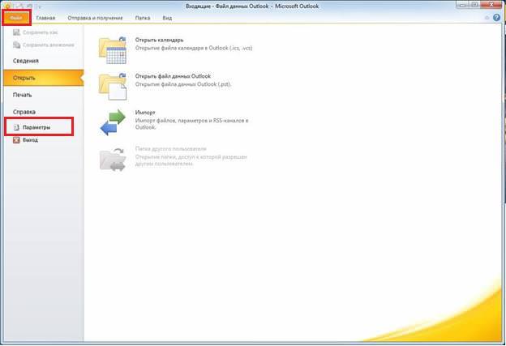Open the Сведения section

coord(26,61)
